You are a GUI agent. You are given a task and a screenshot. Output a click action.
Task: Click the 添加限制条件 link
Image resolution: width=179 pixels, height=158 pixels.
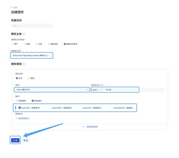point(23,118)
